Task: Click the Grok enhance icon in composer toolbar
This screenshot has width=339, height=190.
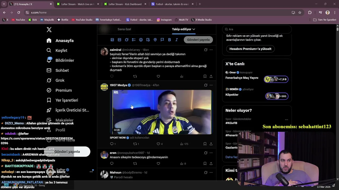Action: coord(127,40)
